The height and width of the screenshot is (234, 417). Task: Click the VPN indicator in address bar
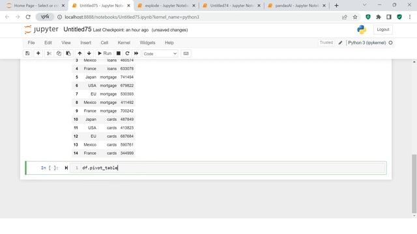(x=45, y=17)
